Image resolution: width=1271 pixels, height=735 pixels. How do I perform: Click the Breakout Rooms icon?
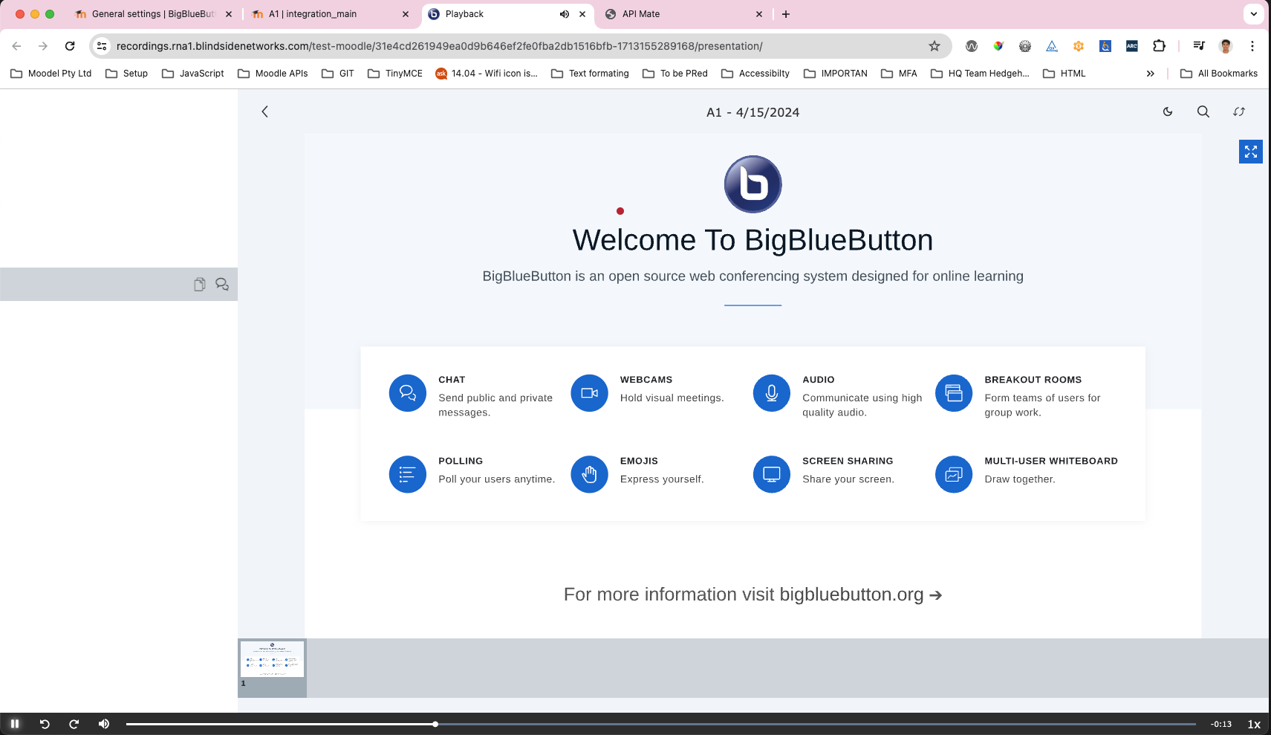click(x=954, y=393)
